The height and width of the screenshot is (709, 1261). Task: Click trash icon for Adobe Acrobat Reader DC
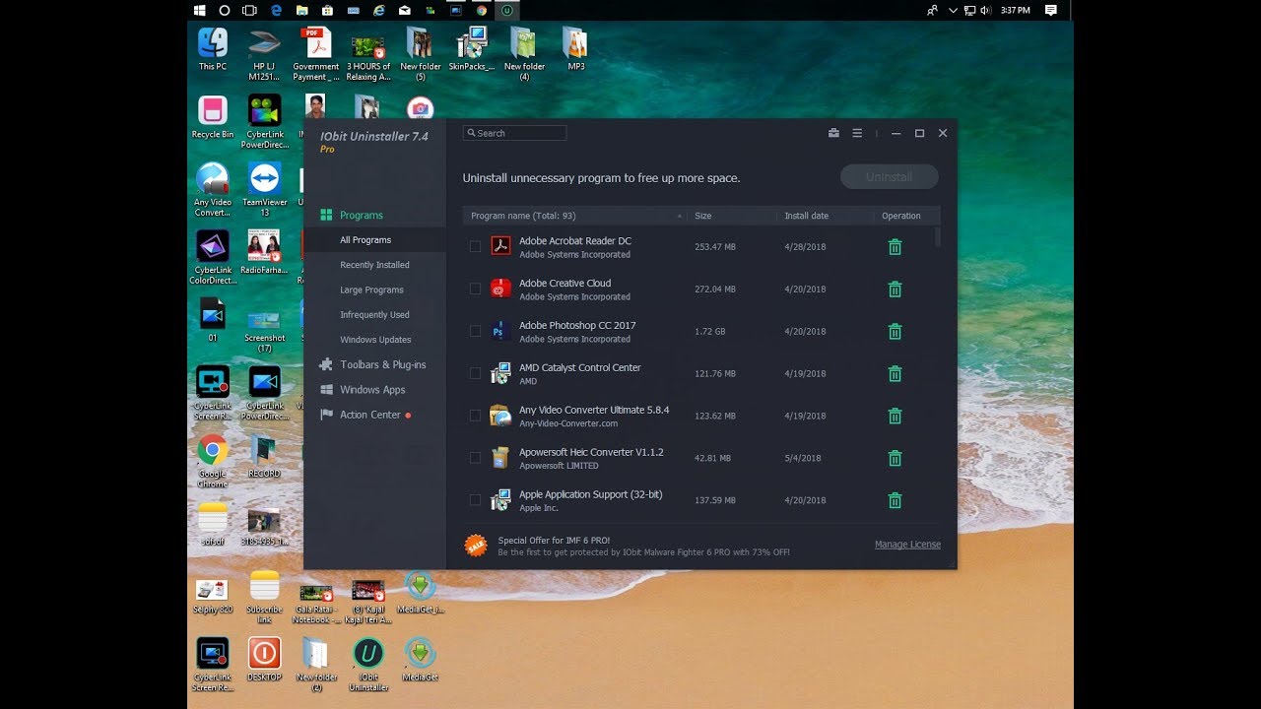[x=895, y=247]
